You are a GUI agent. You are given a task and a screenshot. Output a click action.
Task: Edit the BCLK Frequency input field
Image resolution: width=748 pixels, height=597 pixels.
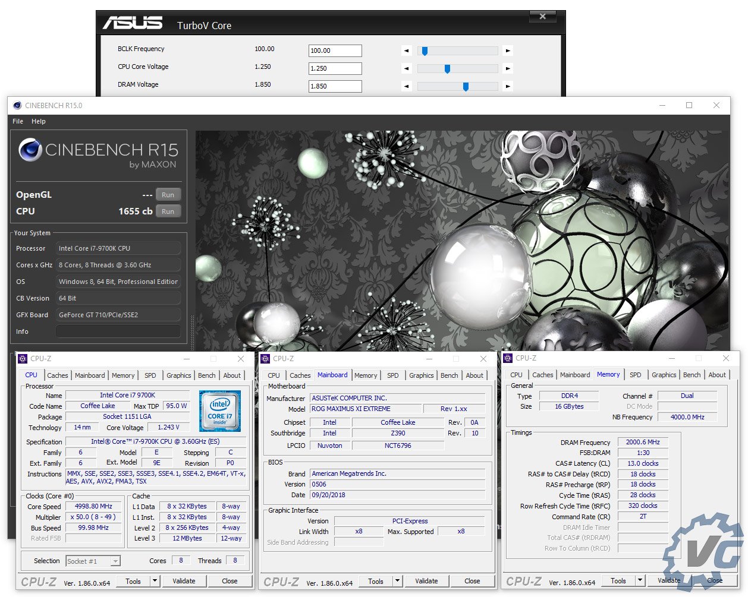335,51
